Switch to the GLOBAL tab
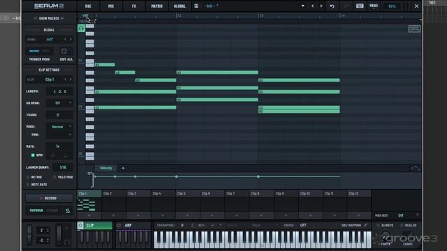The width and height of the screenshot is (447, 251). point(179,6)
